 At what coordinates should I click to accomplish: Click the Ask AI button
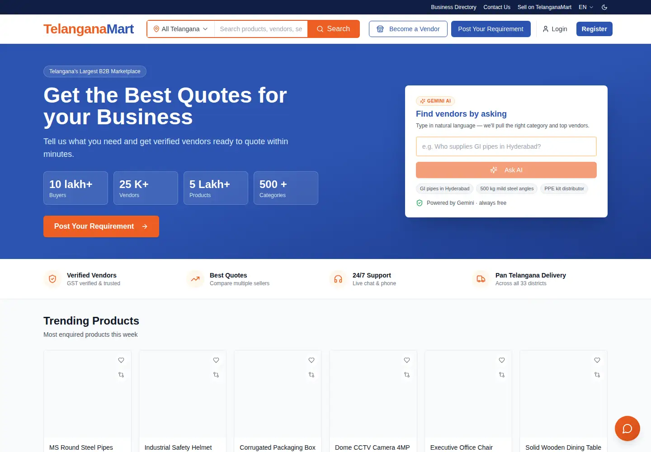506,170
